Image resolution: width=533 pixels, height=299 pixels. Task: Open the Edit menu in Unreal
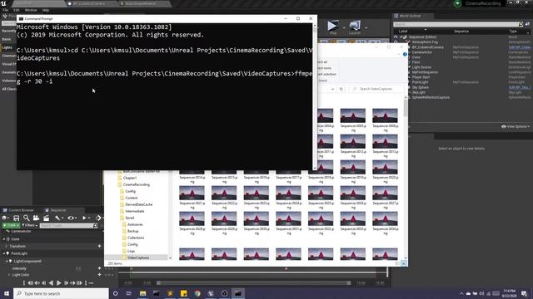click(17, 10)
